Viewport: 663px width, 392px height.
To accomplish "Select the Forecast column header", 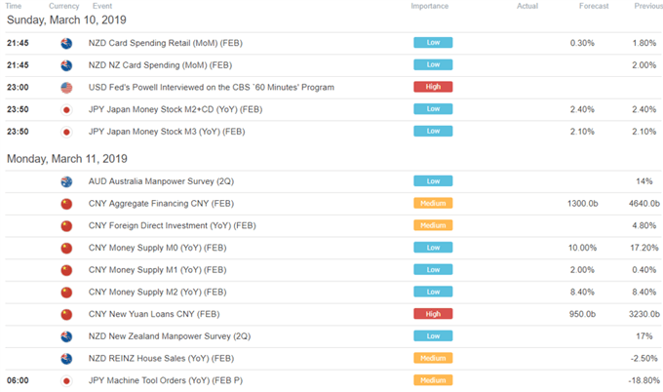I will point(594,6).
